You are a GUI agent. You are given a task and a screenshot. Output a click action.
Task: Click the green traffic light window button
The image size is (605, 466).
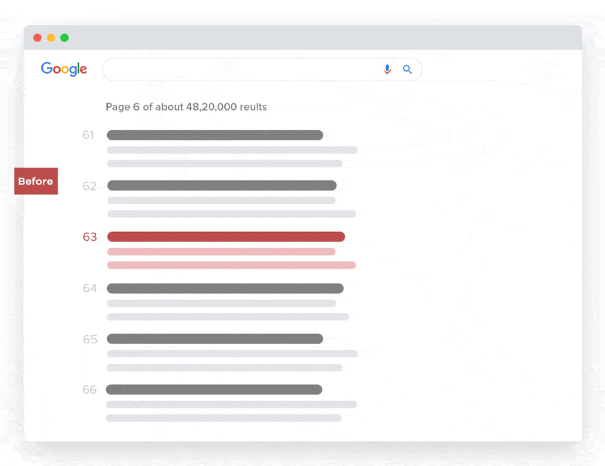click(65, 37)
